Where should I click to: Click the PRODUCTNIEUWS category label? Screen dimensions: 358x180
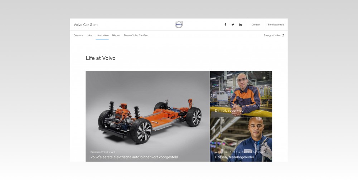pos(103,152)
